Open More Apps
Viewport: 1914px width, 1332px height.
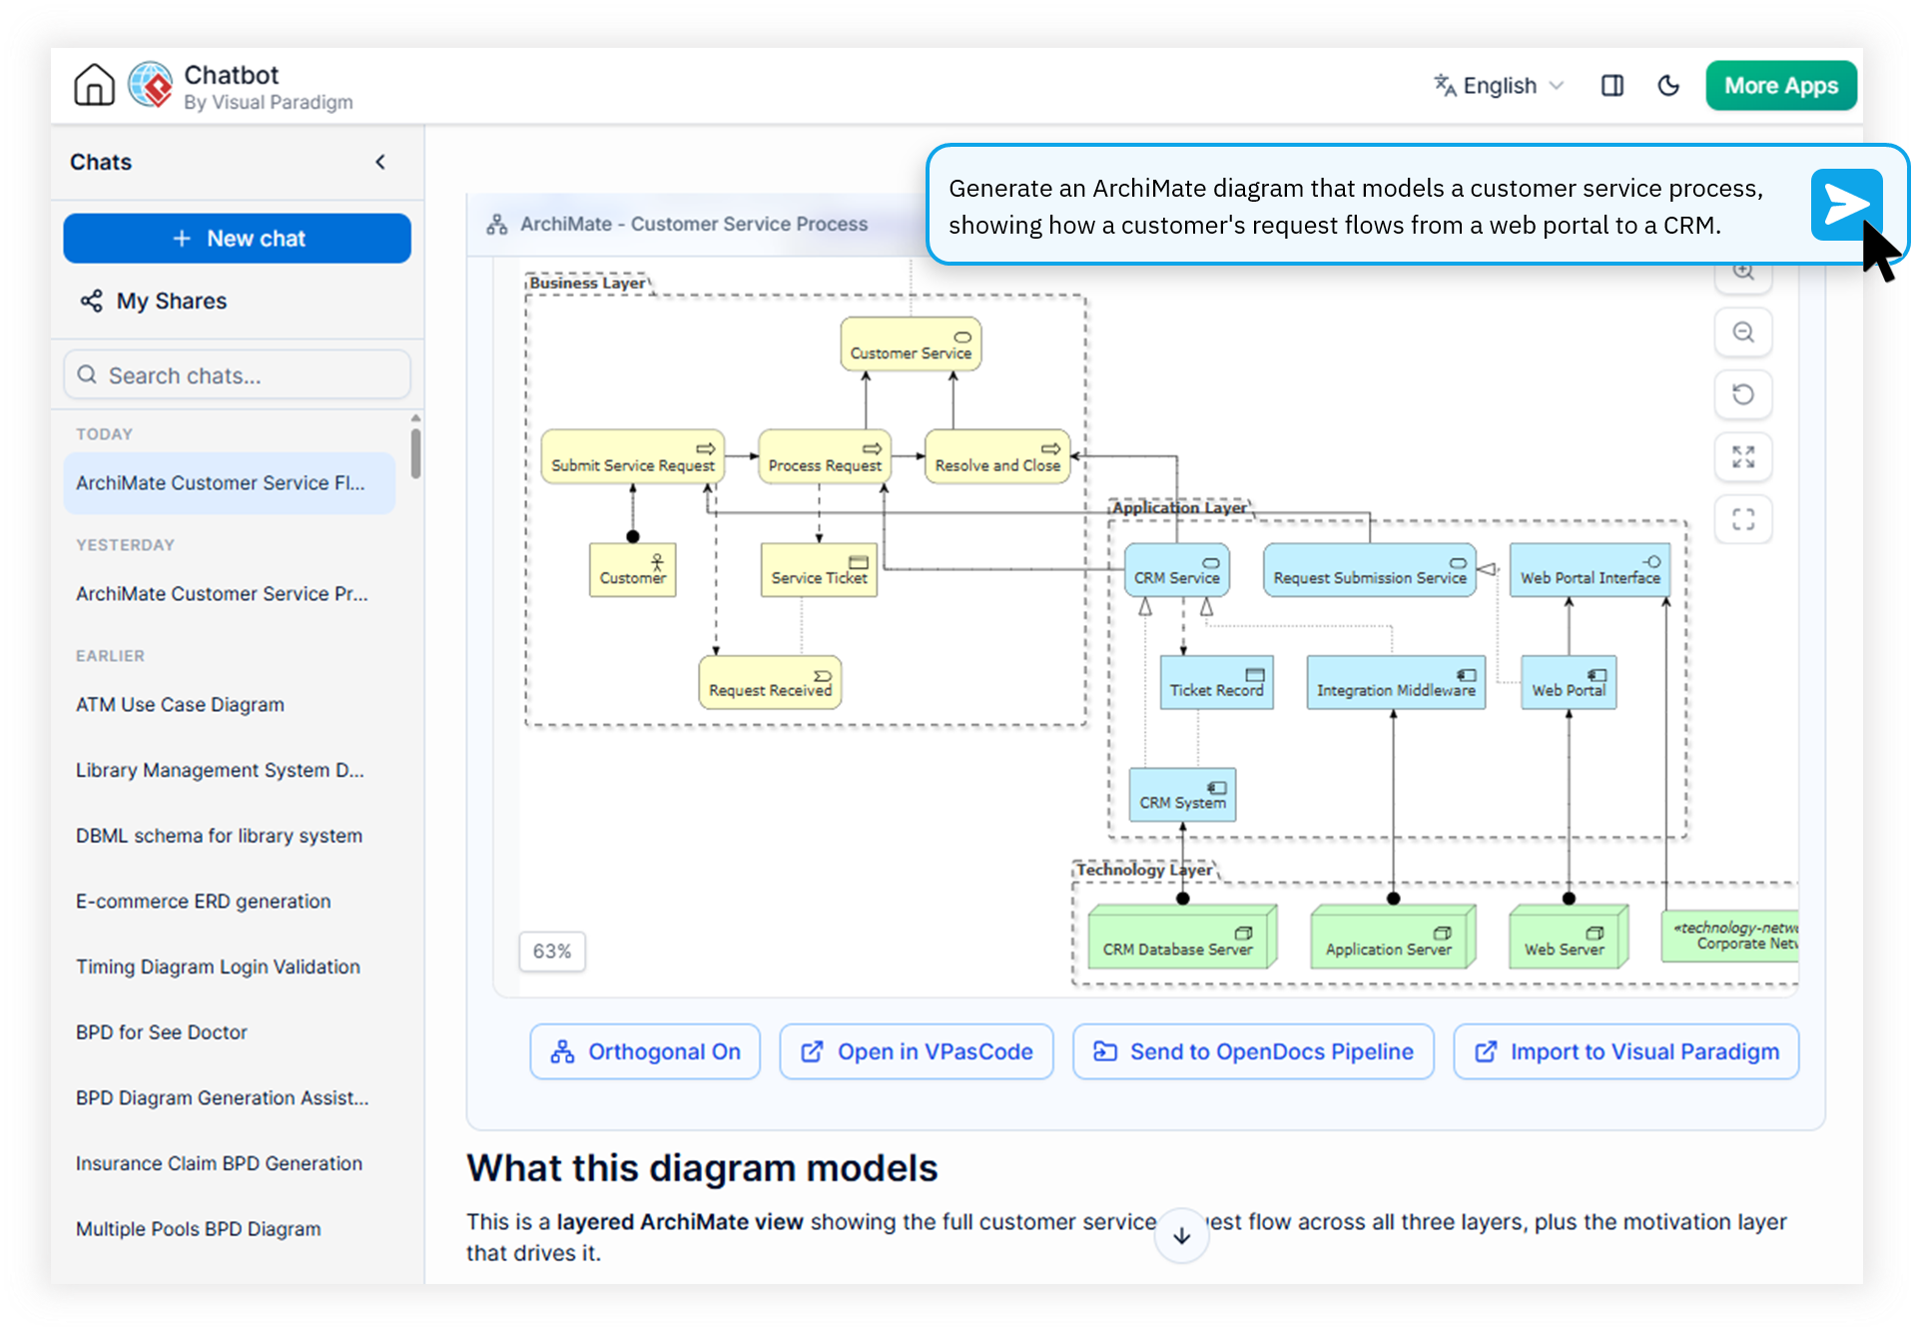pos(1780,86)
